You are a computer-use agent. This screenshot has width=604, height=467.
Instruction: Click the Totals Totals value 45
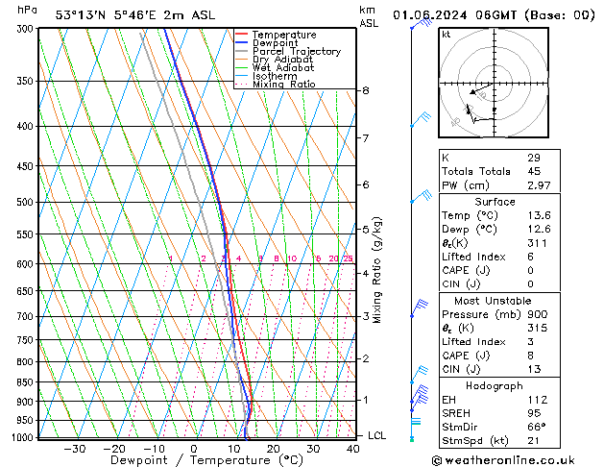point(534,171)
